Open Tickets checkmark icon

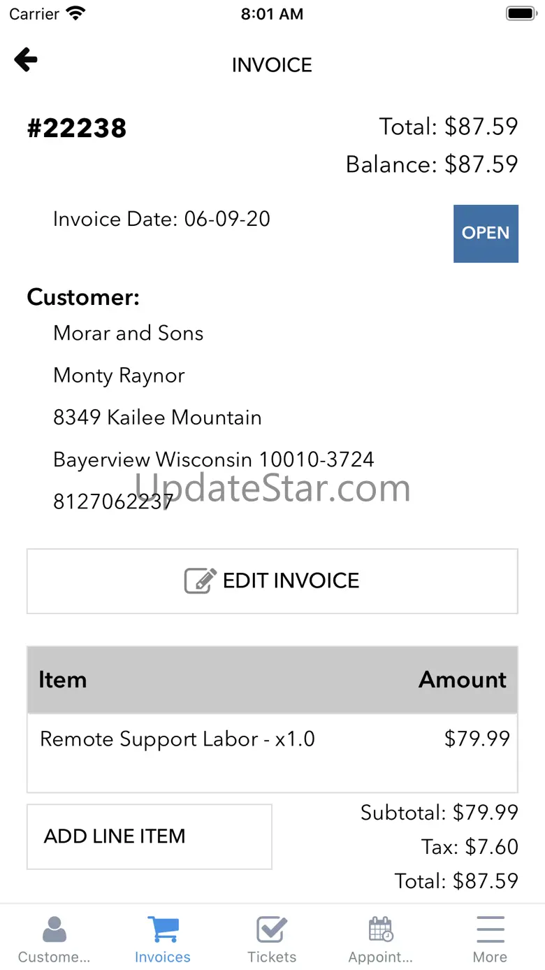[272, 929]
